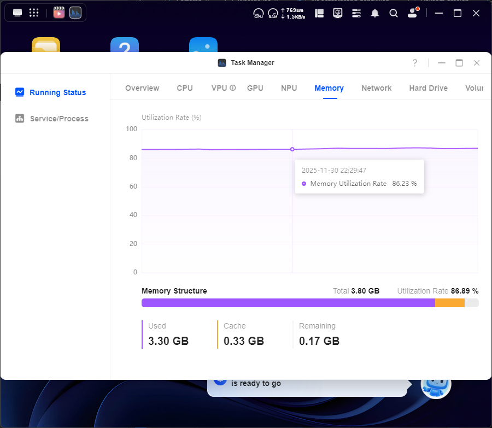Click the RAM gauge indicator

pyautogui.click(x=273, y=13)
